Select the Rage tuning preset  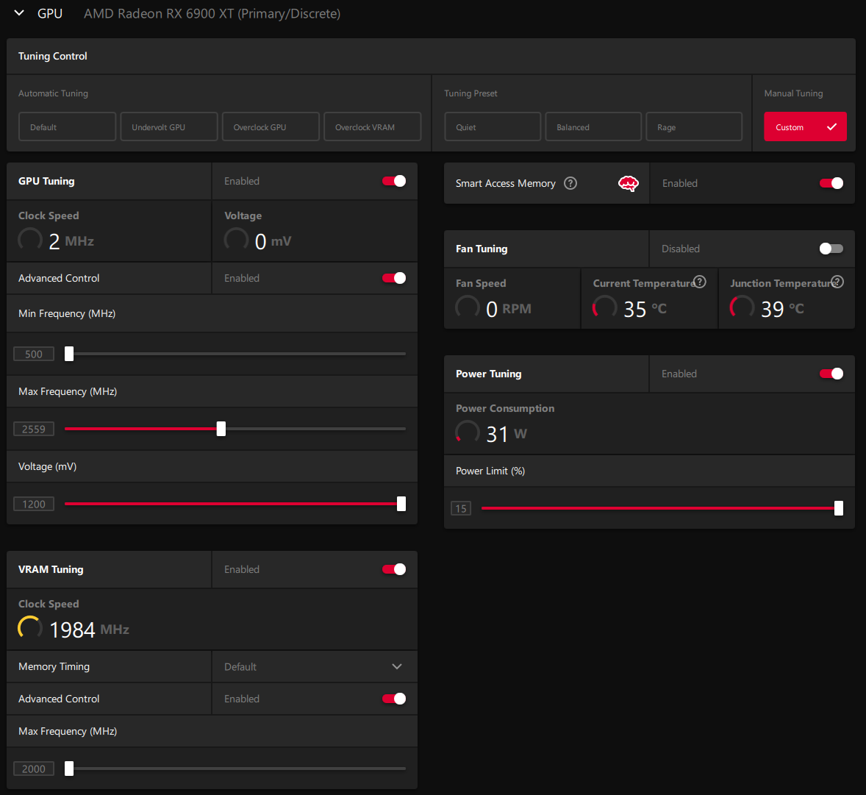tap(694, 126)
